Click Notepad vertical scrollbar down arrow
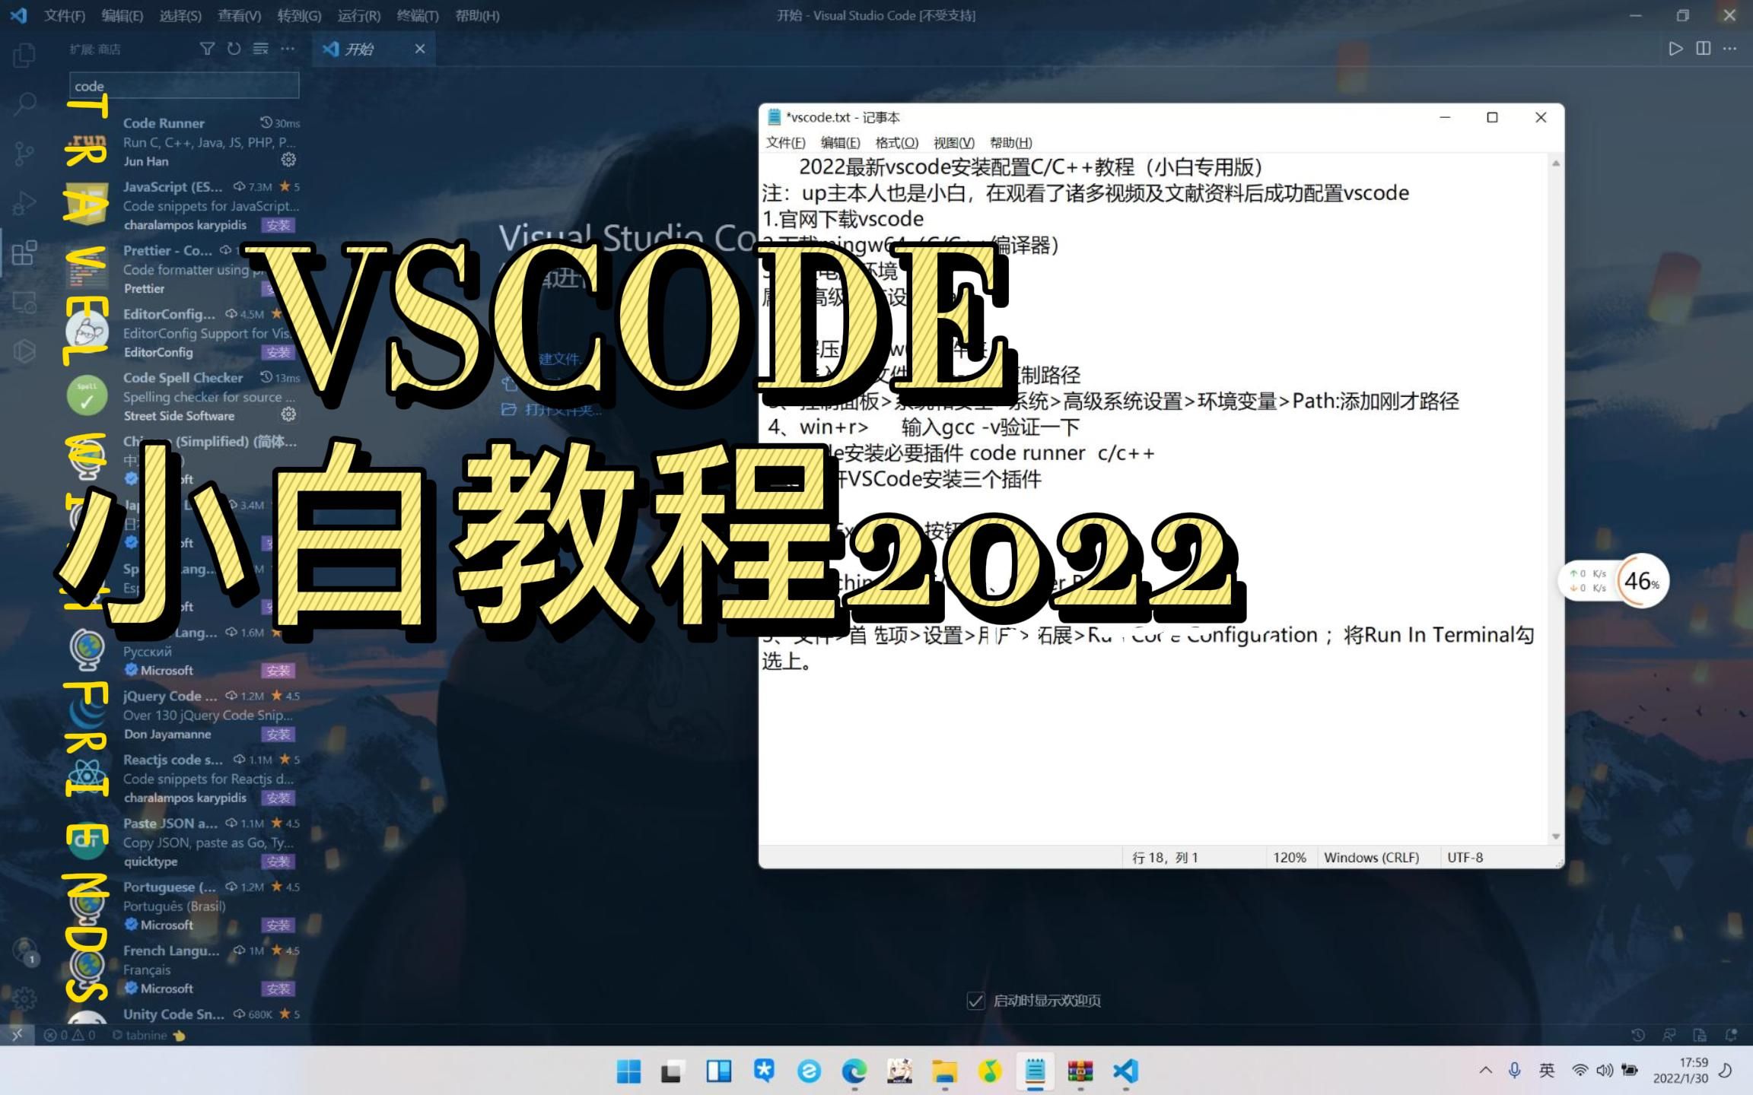The height and width of the screenshot is (1095, 1753). (1556, 836)
